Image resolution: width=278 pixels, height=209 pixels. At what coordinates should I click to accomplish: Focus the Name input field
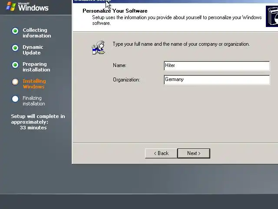click(x=217, y=66)
